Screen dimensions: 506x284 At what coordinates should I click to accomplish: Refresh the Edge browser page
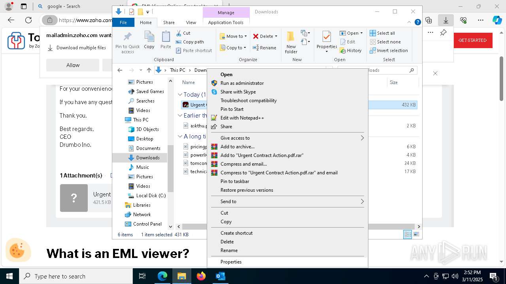(x=28, y=20)
